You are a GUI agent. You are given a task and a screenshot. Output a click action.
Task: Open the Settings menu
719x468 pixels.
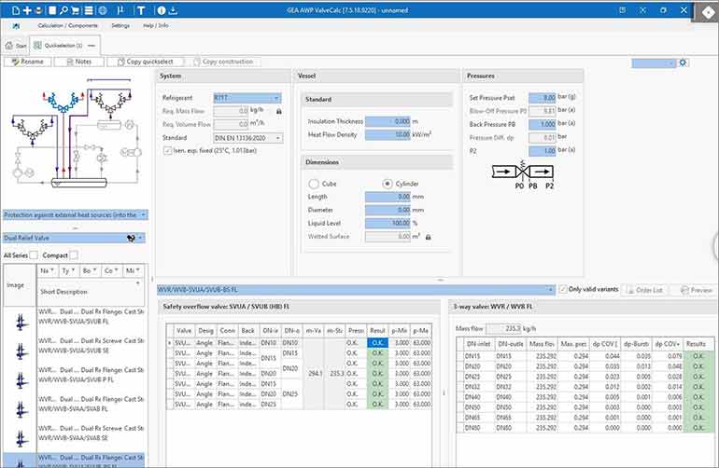[x=120, y=25]
